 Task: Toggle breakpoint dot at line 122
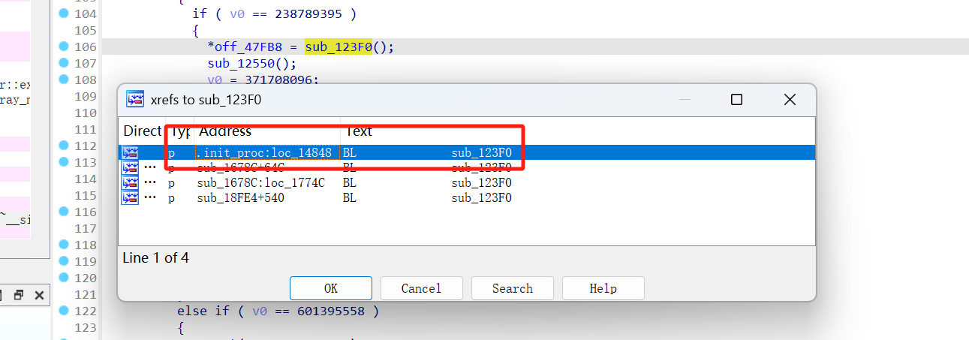63,311
